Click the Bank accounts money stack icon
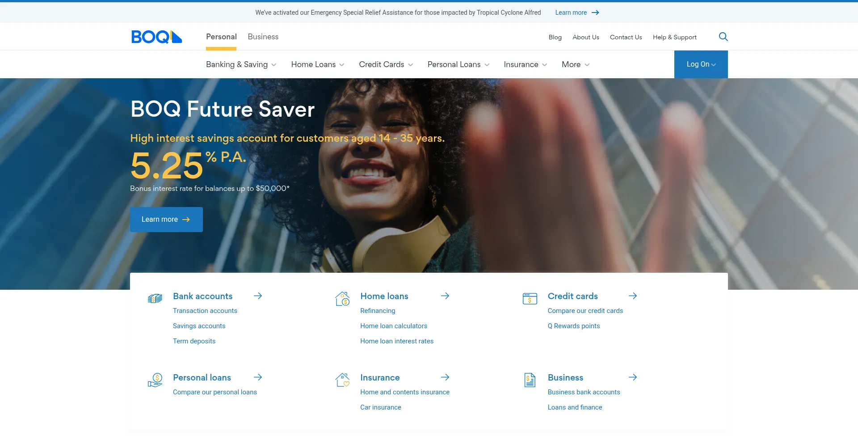Screen dimensions: 858x444 tap(155, 299)
